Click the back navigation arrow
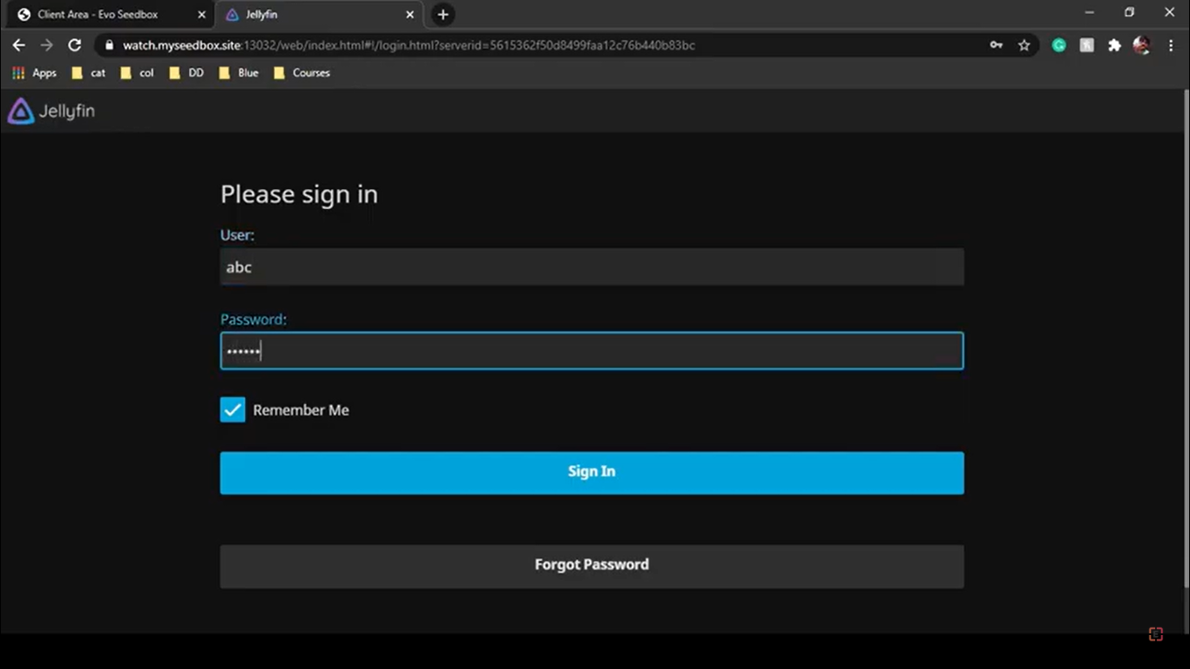The image size is (1190, 669). click(18, 44)
